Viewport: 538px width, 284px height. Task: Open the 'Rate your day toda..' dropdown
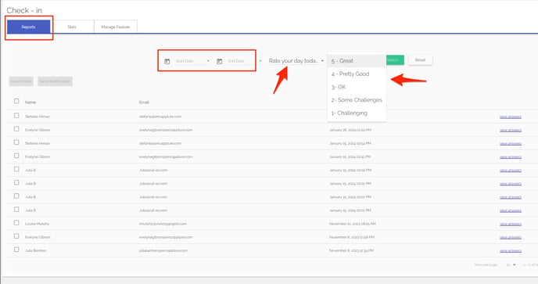(296, 61)
